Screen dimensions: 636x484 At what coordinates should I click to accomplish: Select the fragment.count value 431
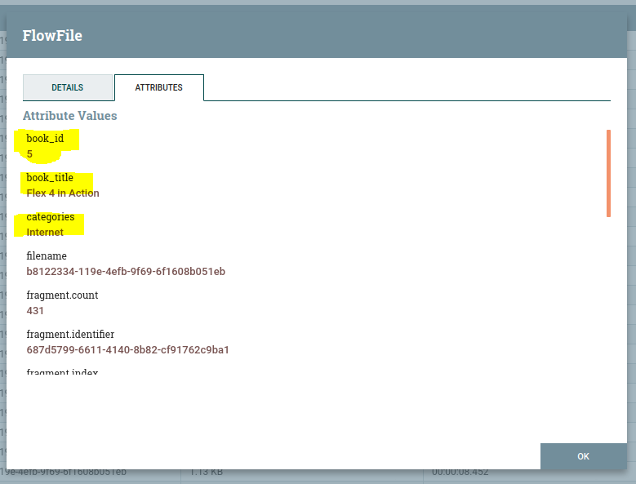[35, 311]
